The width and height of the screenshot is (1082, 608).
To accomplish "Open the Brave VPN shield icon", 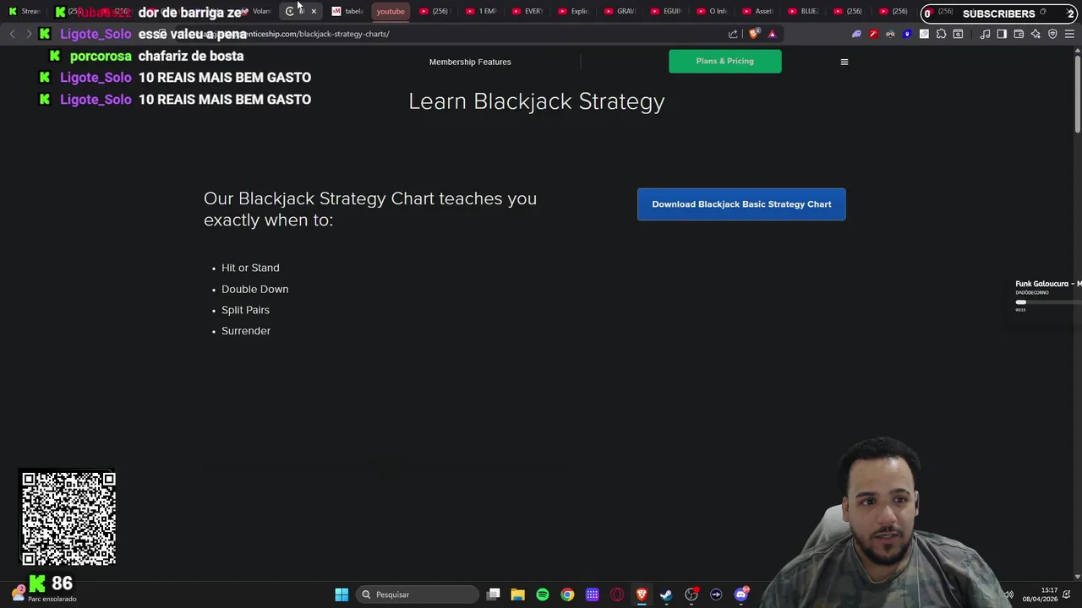I will 1052,34.
